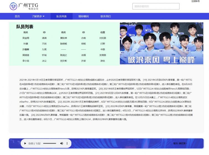Seek along the audio progress bar
This screenshot has height=155, width=209.
[x=50, y=143]
